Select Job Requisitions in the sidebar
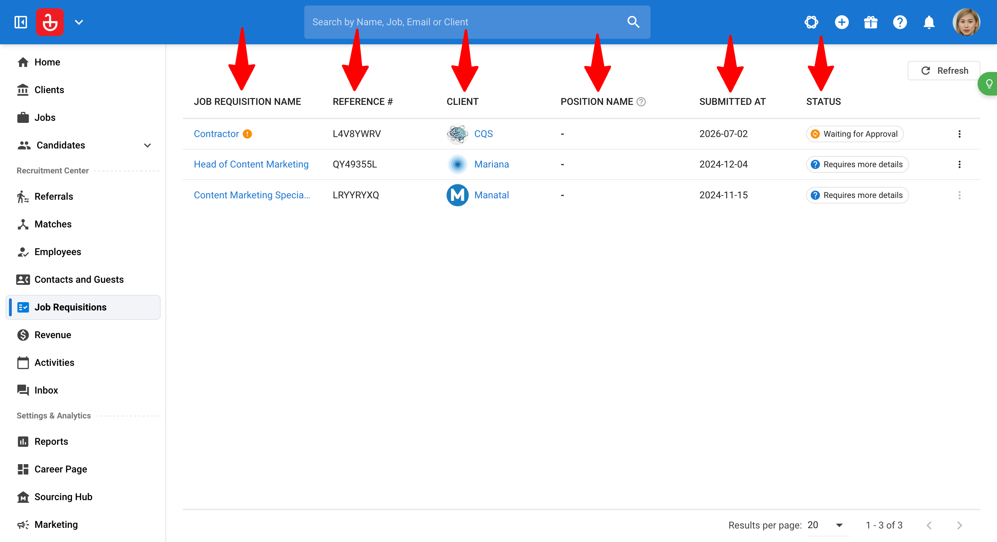997x542 pixels. [83, 307]
